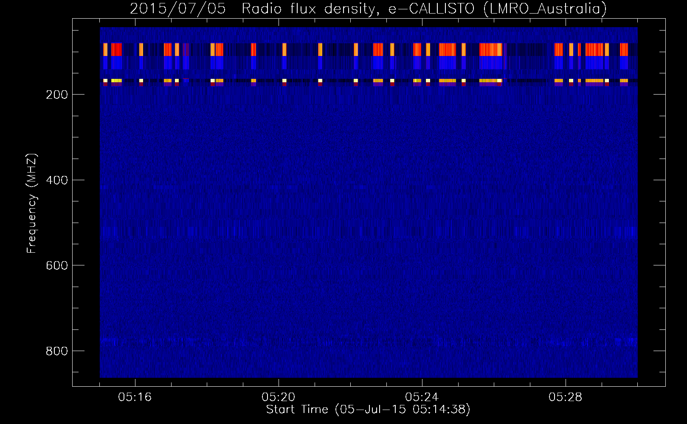This screenshot has width=687, height=424.
Task: Click the 05:16 time tick label
Action: [x=135, y=397]
